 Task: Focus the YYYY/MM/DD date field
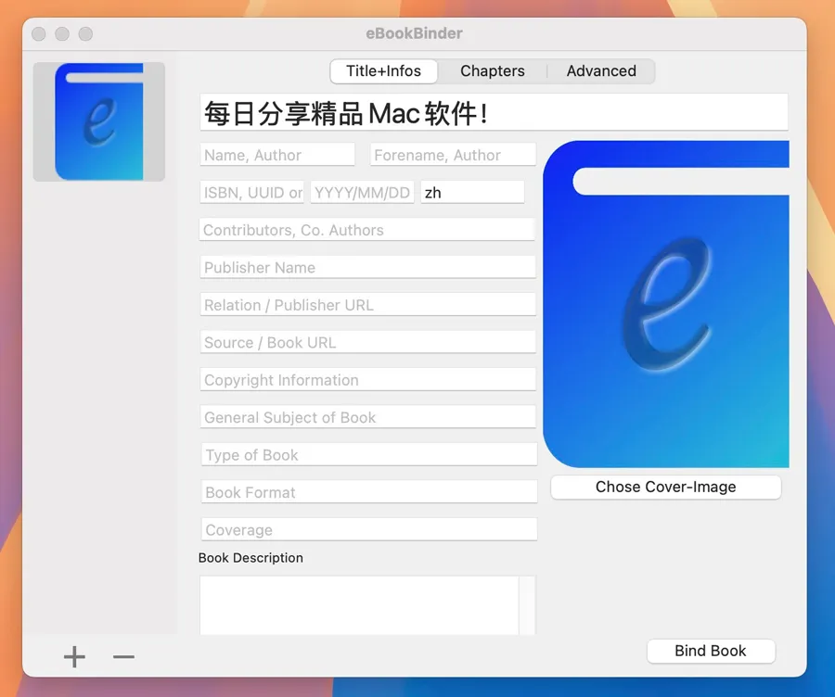(x=362, y=193)
